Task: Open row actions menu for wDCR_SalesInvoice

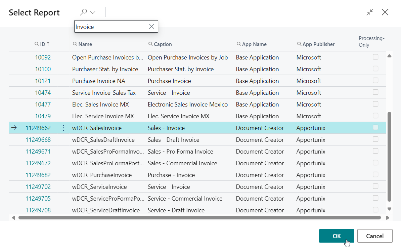Action: (63, 128)
